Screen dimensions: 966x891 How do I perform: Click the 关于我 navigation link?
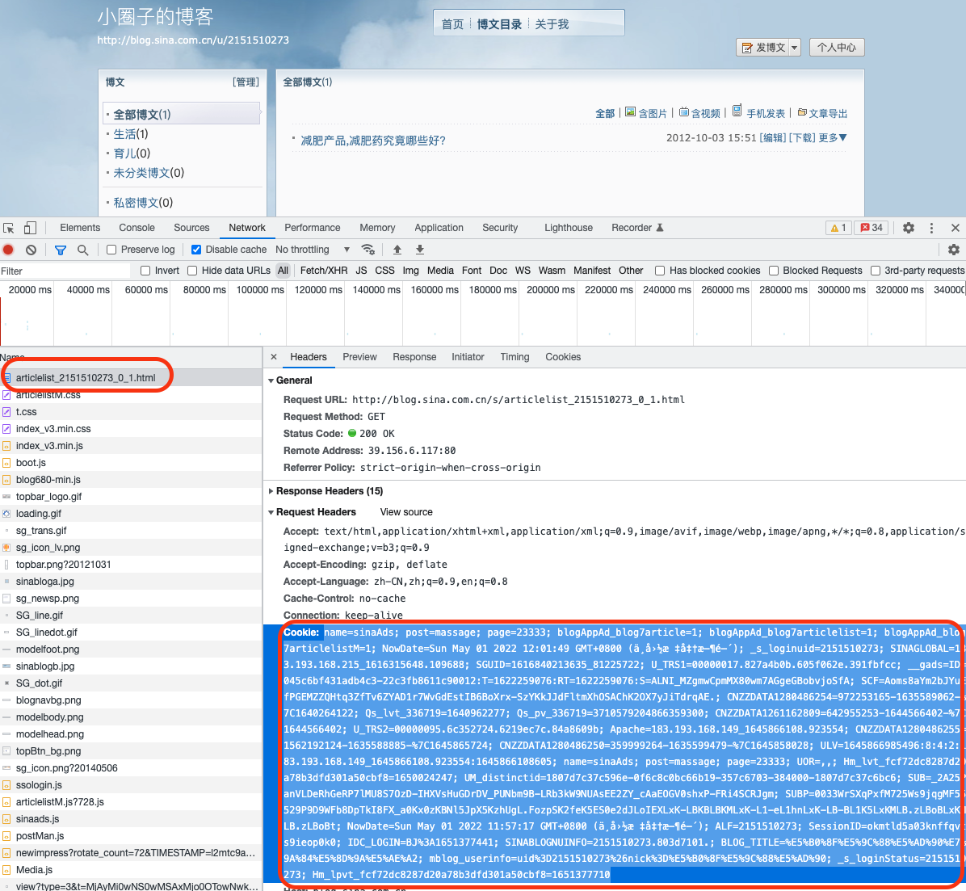[x=552, y=24]
